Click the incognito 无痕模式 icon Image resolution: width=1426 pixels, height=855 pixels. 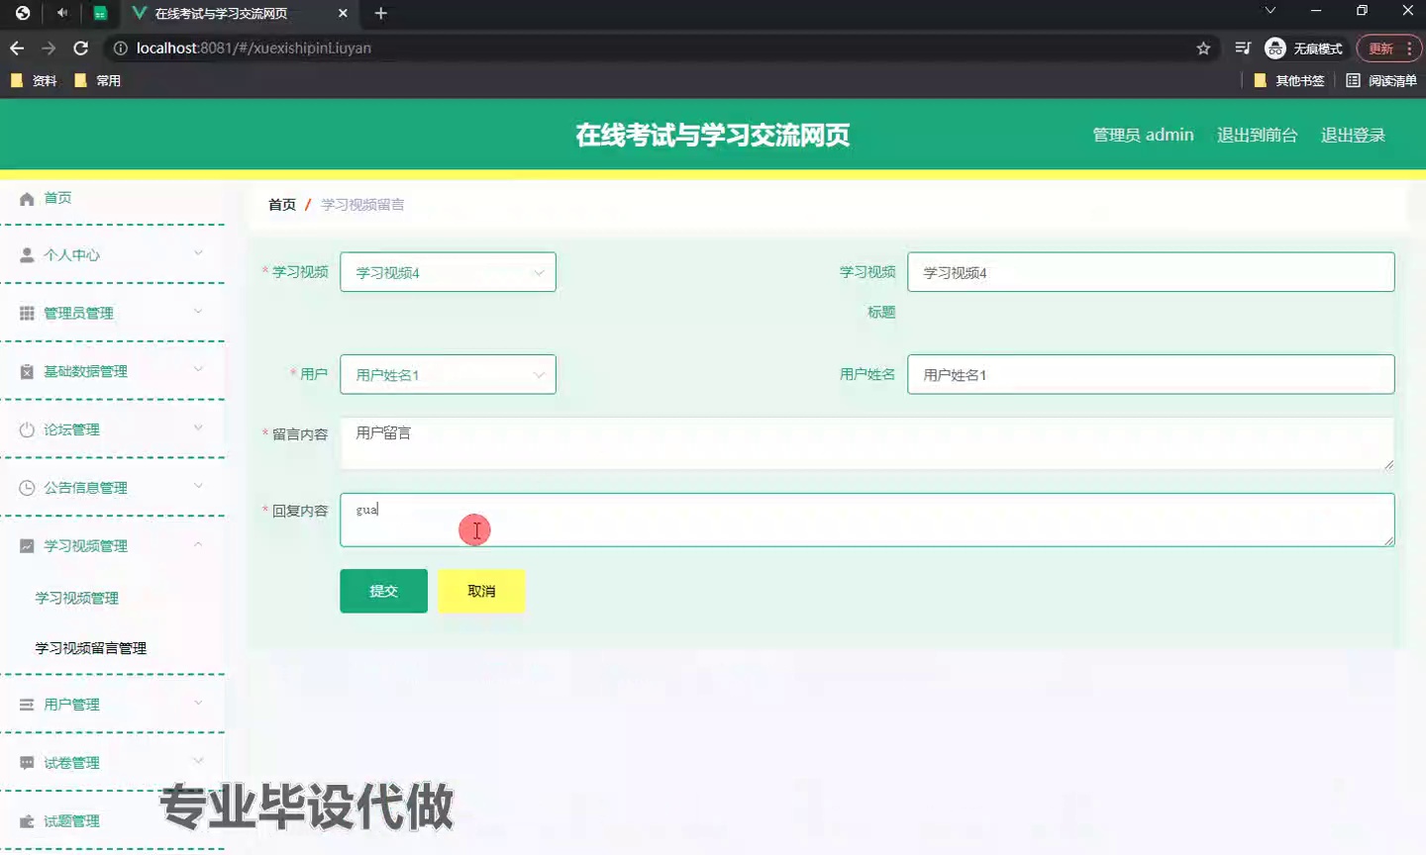pos(1275,47)
